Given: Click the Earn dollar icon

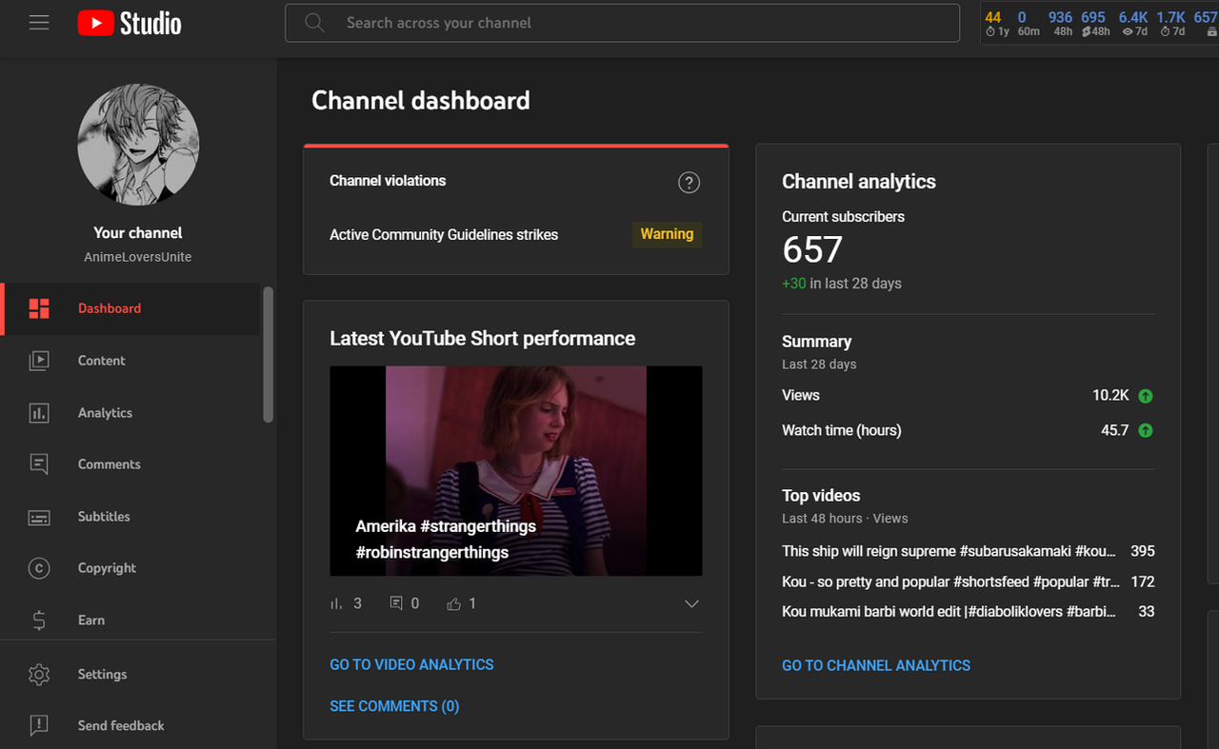Looking at the screenshot, I should click(39, 621).
